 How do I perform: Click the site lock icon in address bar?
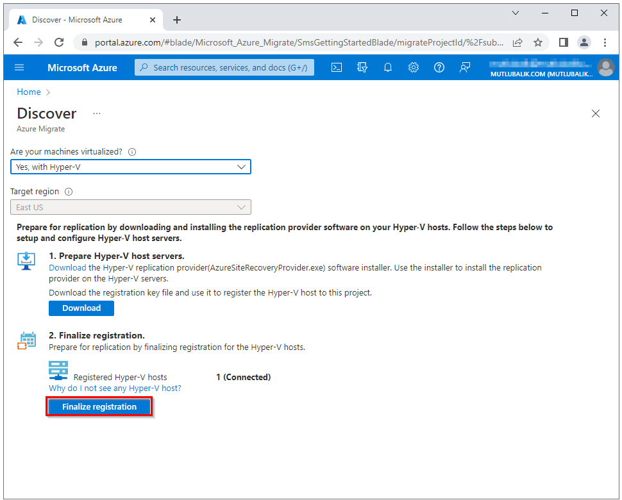click(85, 42)
